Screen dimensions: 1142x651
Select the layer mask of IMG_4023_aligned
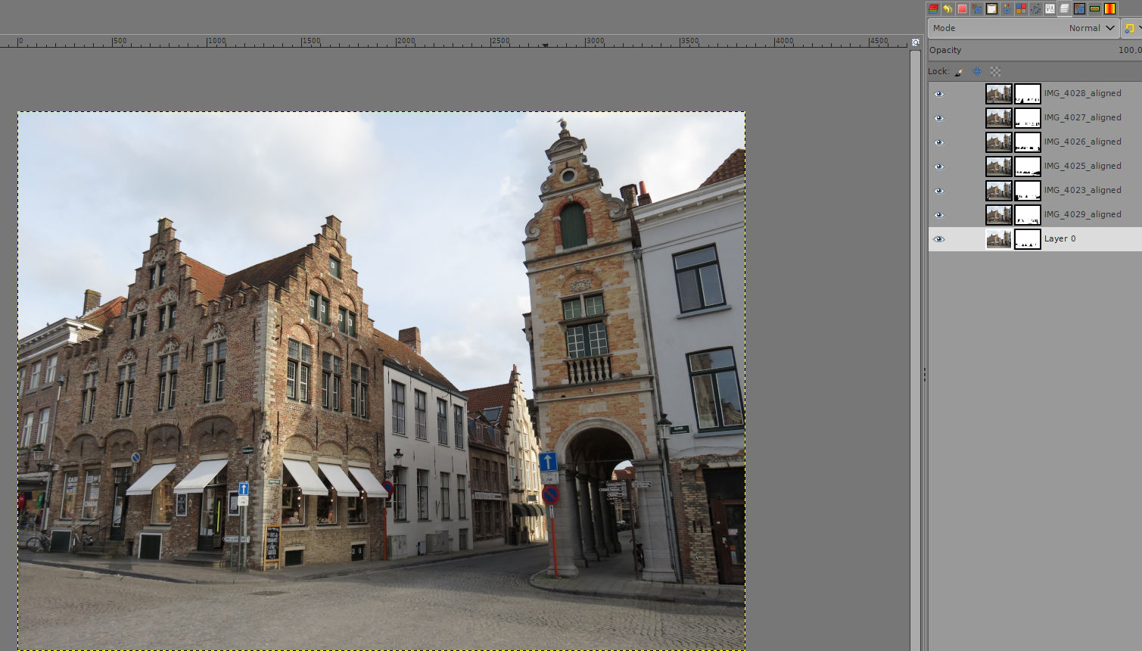pos(1027,191)
